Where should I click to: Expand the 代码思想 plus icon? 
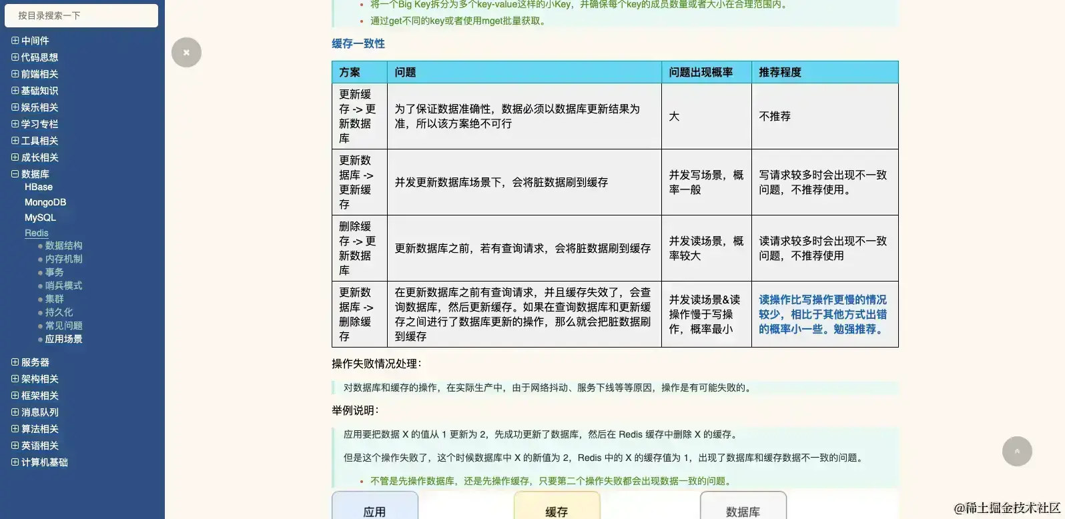point(15,57)
